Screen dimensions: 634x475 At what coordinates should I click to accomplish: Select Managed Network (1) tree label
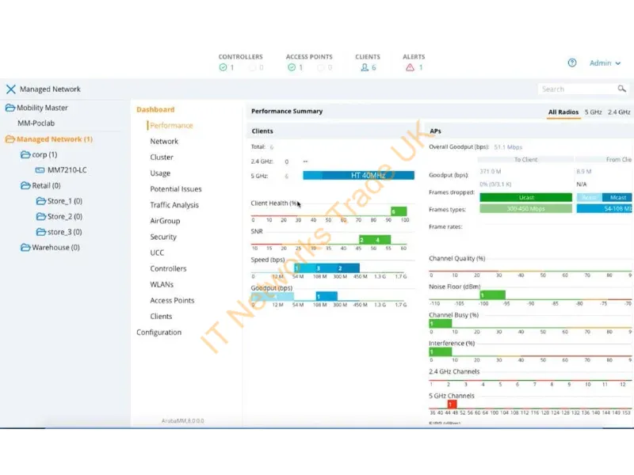coord(55,139)
